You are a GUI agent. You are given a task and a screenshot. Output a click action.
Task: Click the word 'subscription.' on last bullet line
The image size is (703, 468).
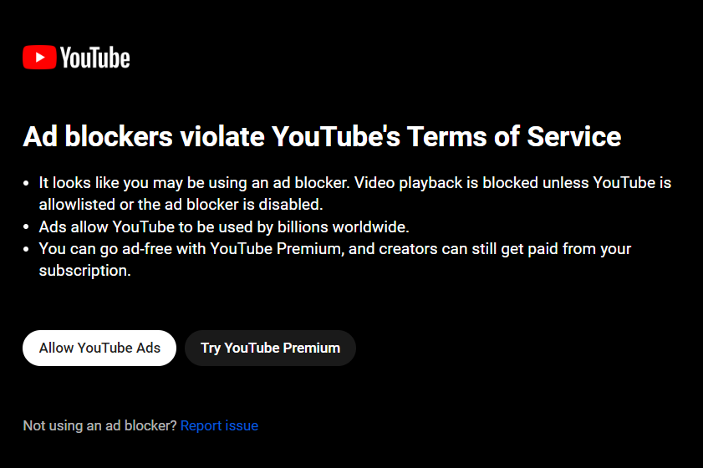tap(84, 271)
